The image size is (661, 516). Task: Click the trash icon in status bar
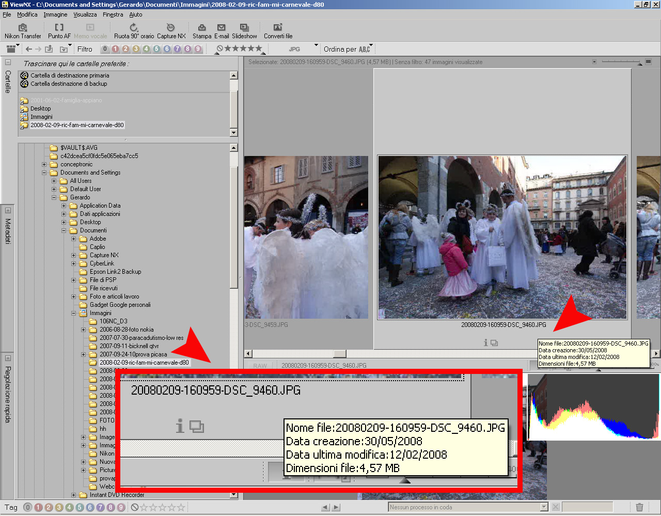[x=639, y=507]
